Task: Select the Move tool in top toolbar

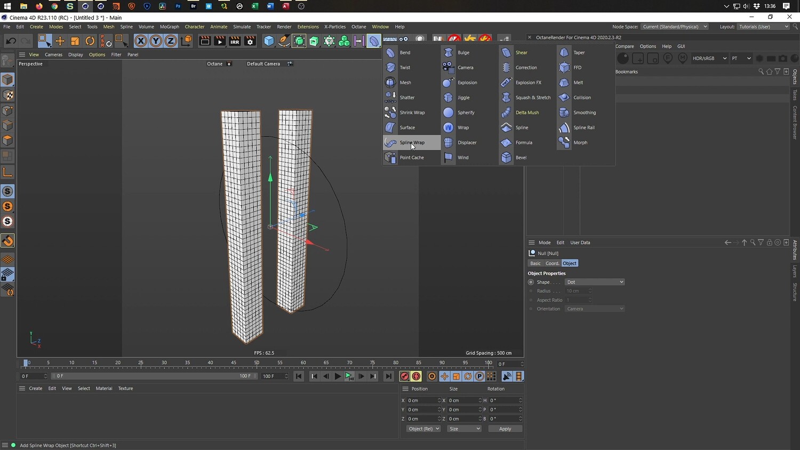Action: tap(60, 41)
